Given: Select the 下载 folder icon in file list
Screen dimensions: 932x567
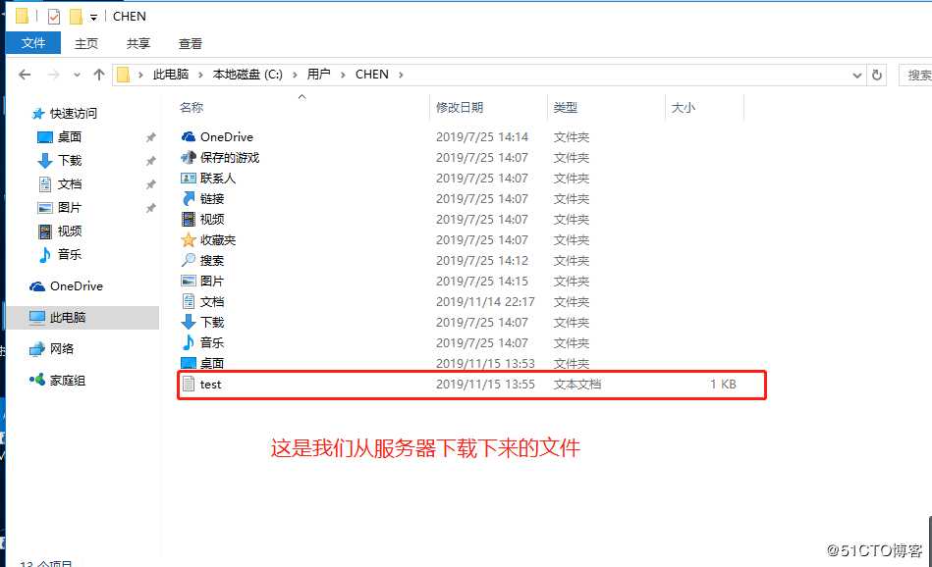Looking at the screenshot, I should tap(189, 322).
